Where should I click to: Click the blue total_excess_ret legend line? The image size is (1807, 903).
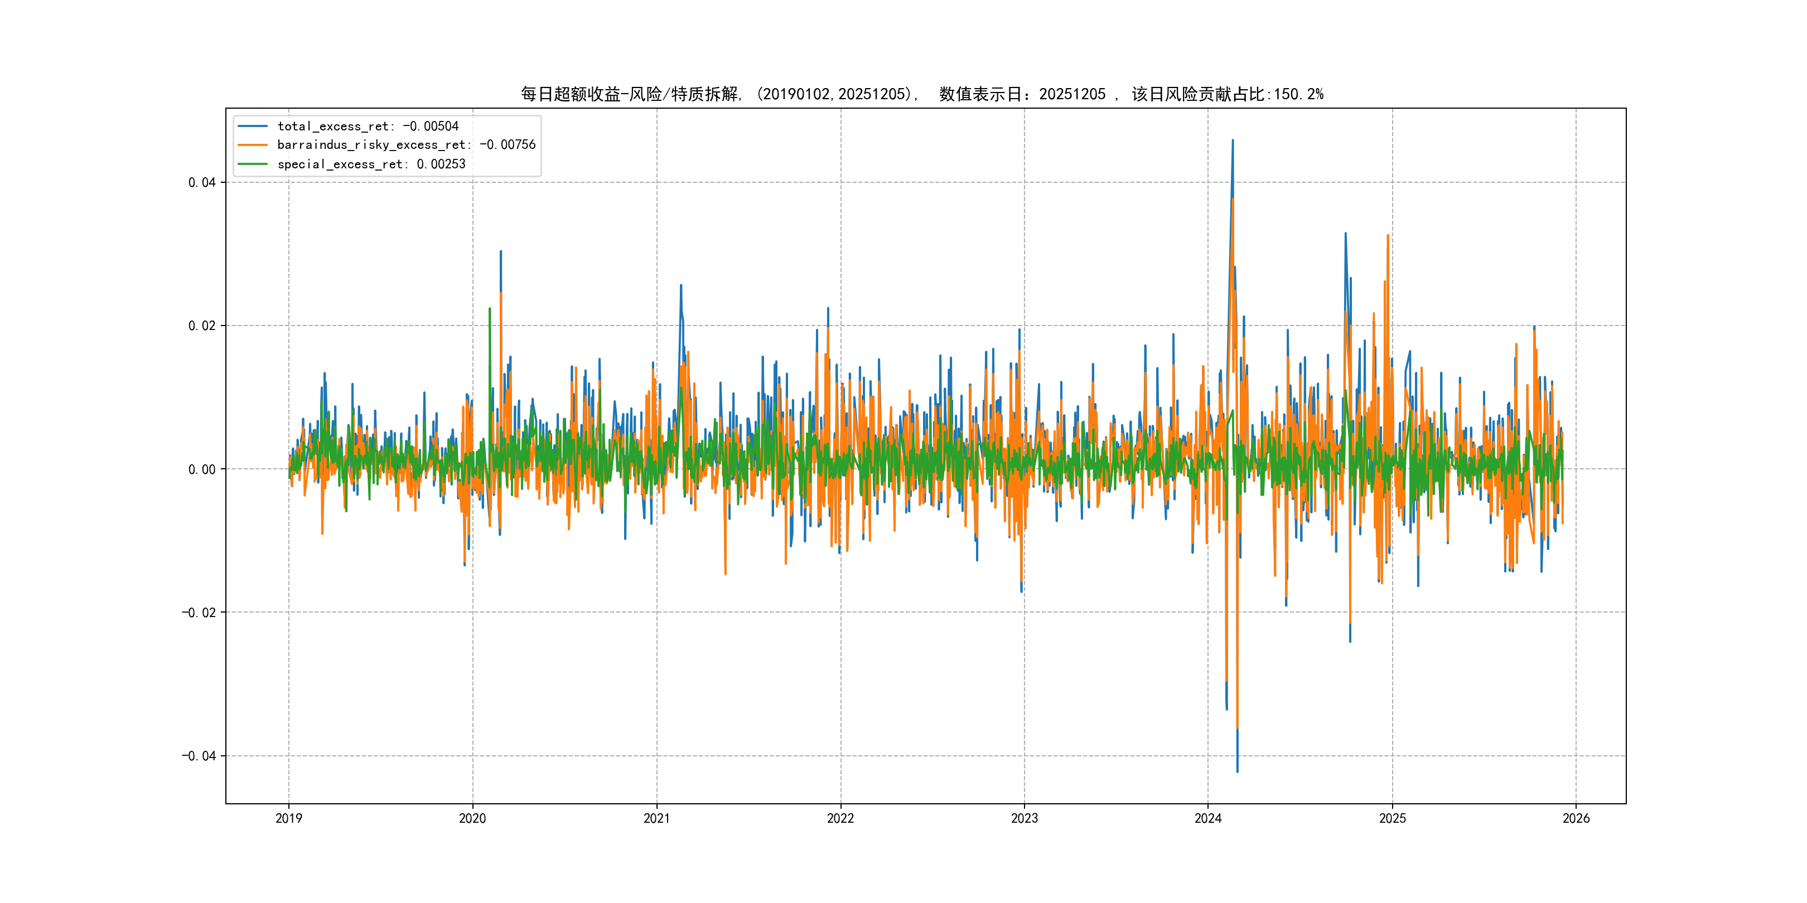(253, 126)
